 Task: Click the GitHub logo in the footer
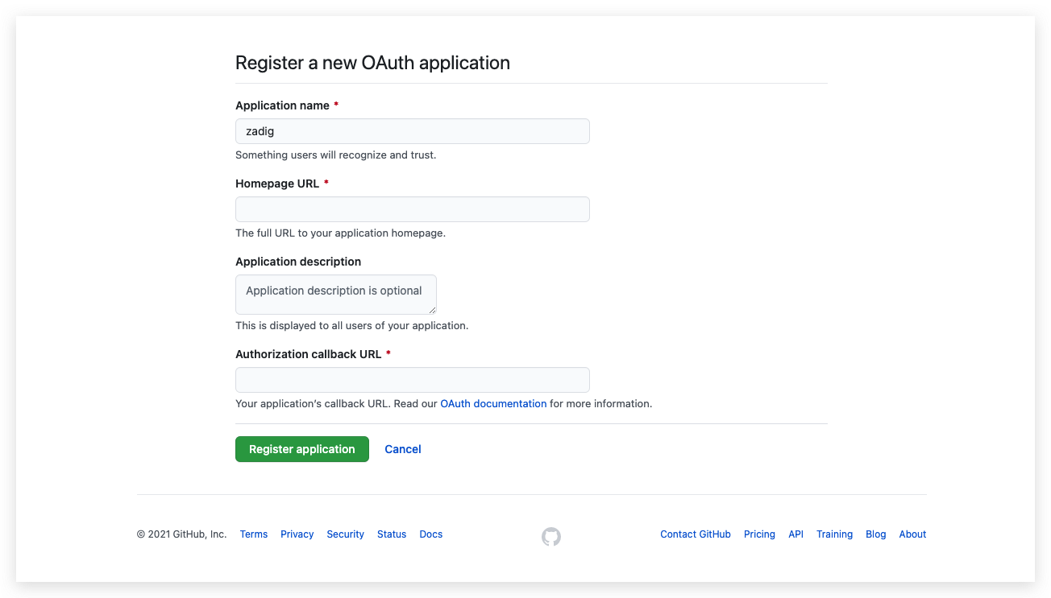(550, 536)
